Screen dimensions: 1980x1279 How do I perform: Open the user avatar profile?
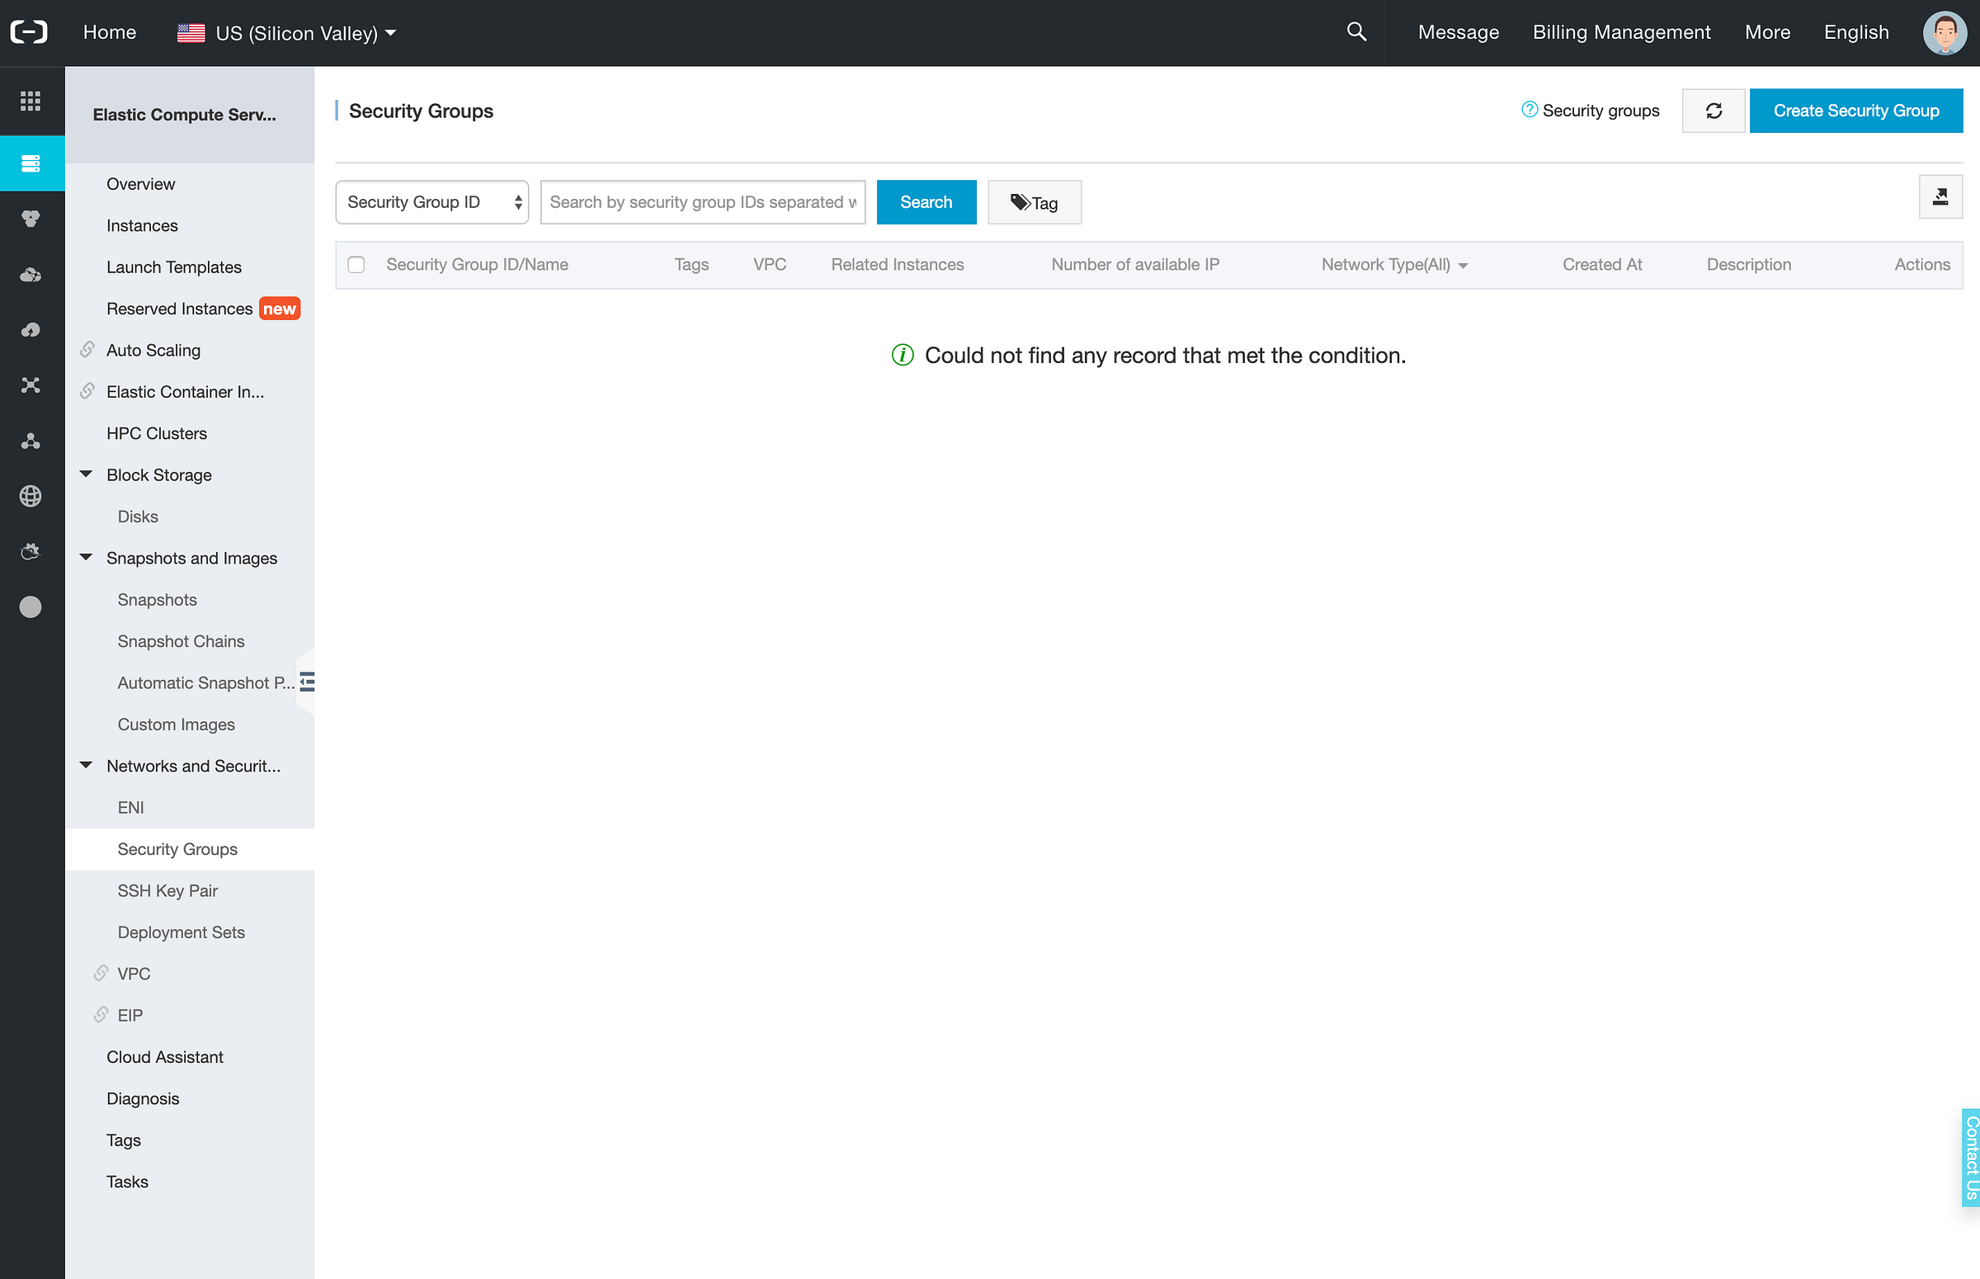(1944, 33)
